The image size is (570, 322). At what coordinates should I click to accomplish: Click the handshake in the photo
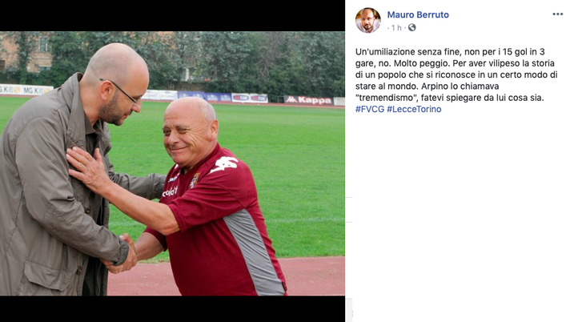pos(120,254)
